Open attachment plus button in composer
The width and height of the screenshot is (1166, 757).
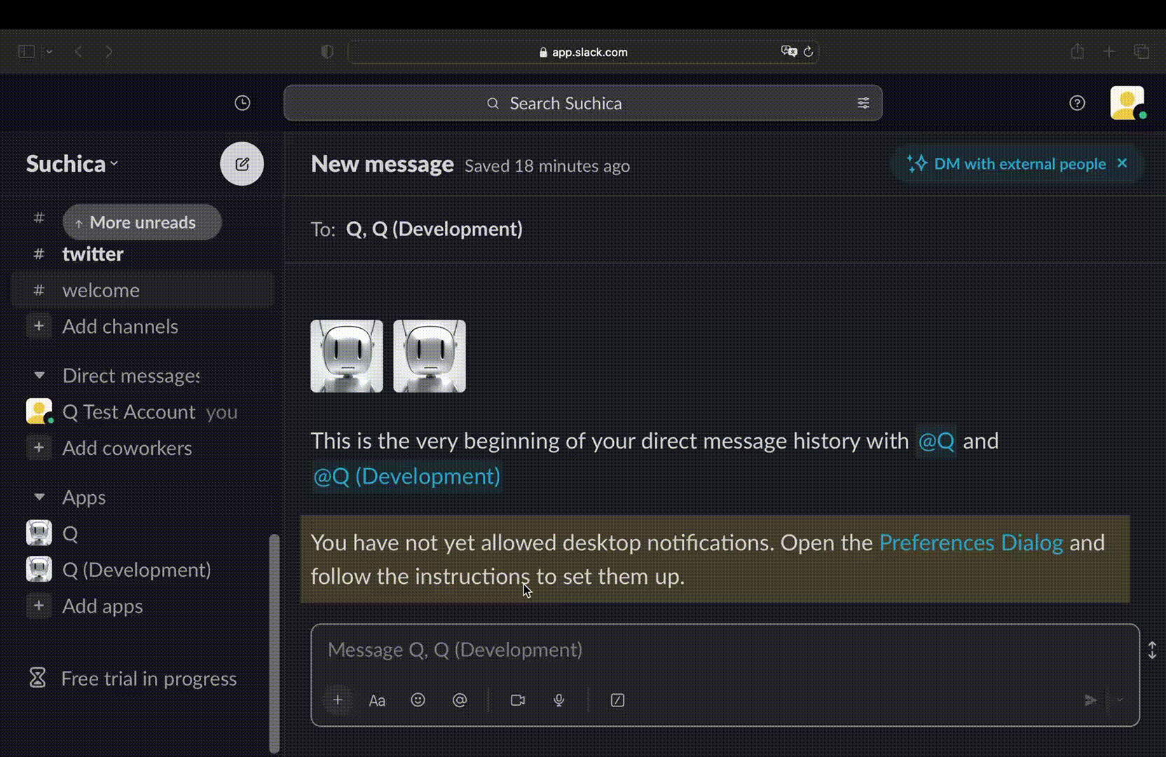click(x=338, y=700)
